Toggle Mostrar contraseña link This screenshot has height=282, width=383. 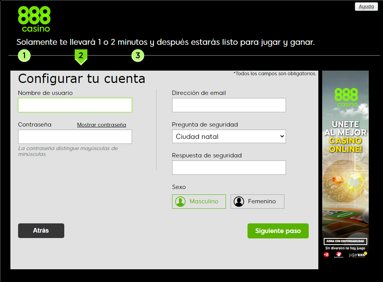(x=102, y=125)
